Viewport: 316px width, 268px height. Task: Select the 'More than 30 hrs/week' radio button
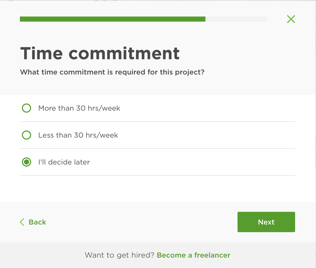coord(27,108)
